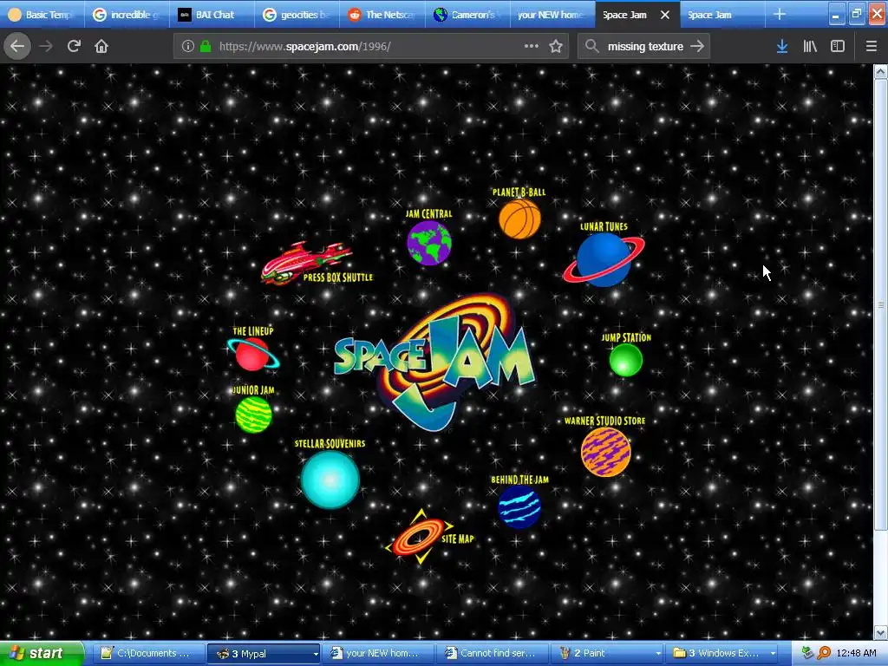Switch to the geocities Google tab
888x666 pixels.
[x=297, y=15]
